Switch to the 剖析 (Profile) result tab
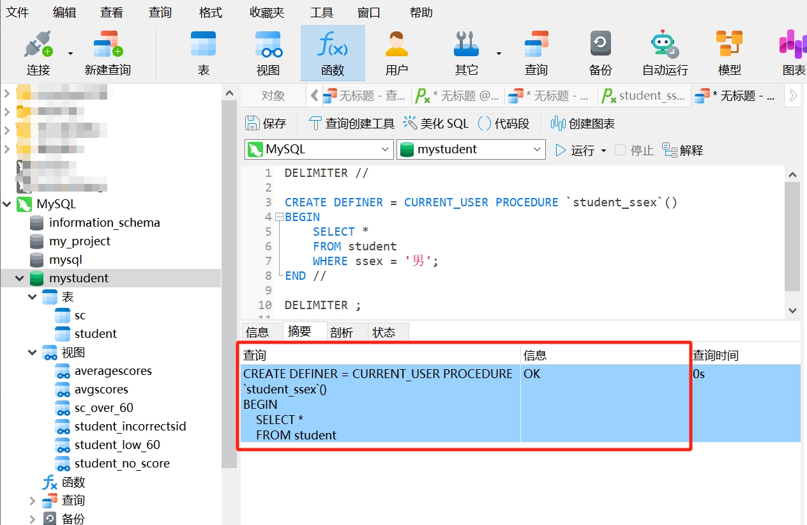Screen dimensions: 807x525 342,332
